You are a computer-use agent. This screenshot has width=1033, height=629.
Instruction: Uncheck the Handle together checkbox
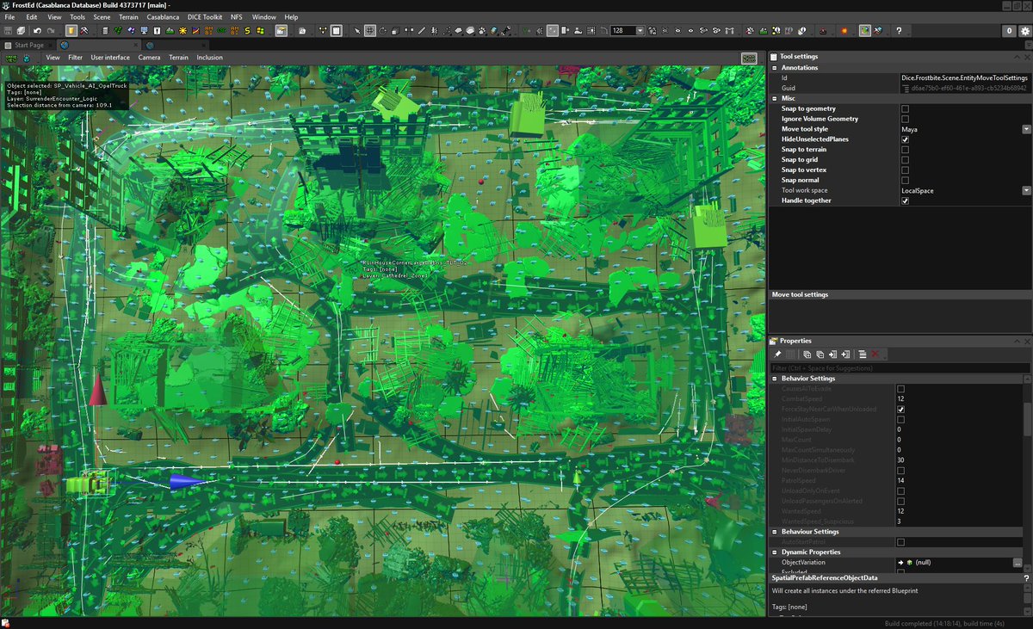[905, 200]
